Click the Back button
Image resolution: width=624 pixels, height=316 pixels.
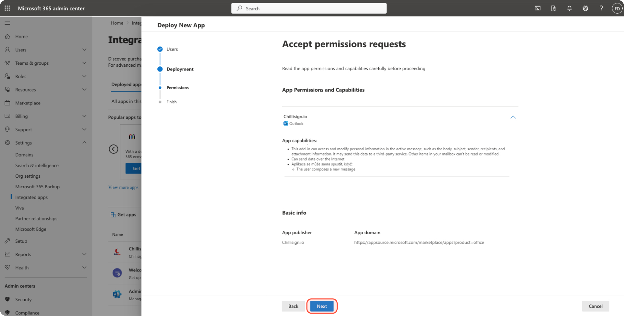click(x=293, y=306)
